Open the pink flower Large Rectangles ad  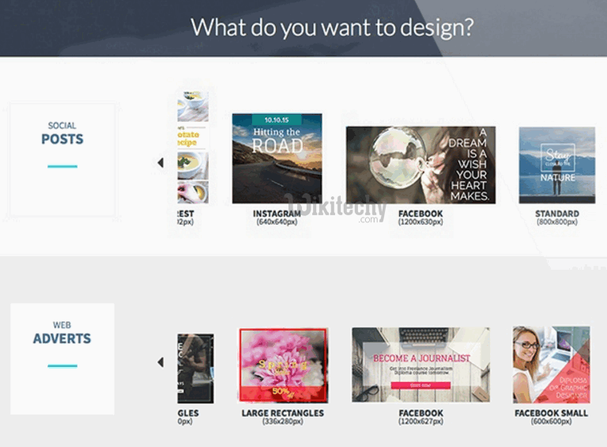(283, 366)
